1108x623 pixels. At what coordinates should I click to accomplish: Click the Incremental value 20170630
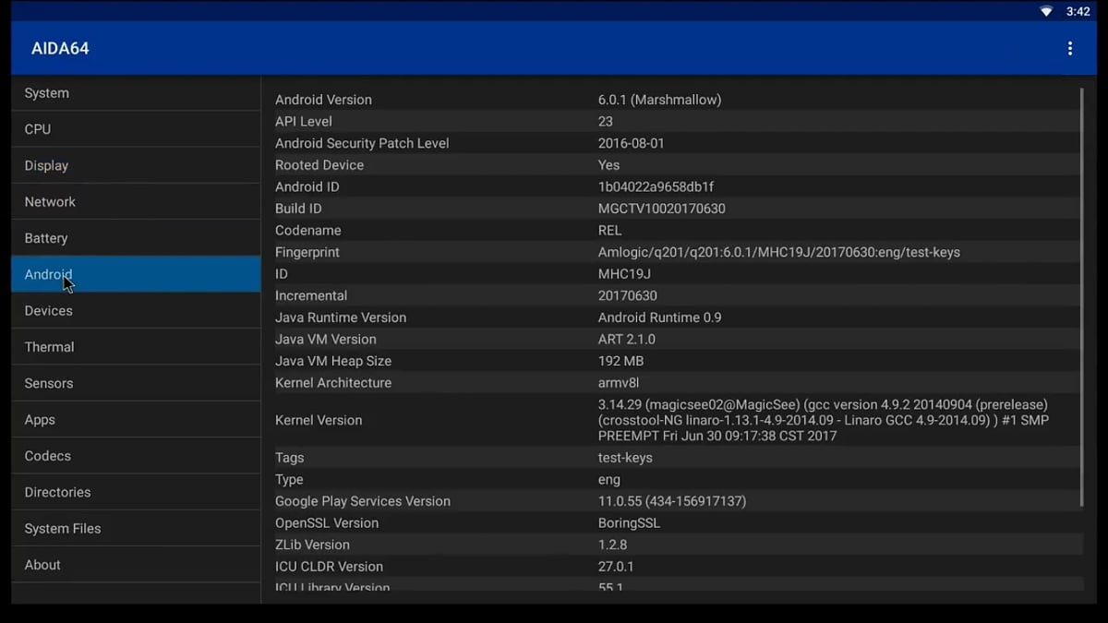point(627,295)
